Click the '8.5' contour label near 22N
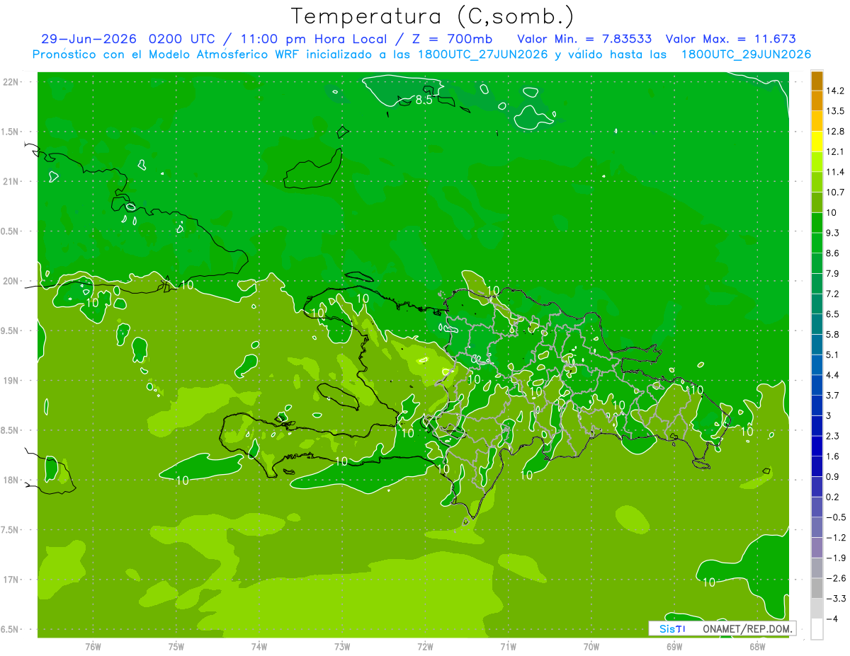850x656 pixels. [x=424, y=100]
